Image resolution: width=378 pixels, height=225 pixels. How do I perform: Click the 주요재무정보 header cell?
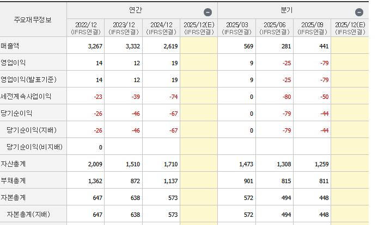[x=33, y=20]
